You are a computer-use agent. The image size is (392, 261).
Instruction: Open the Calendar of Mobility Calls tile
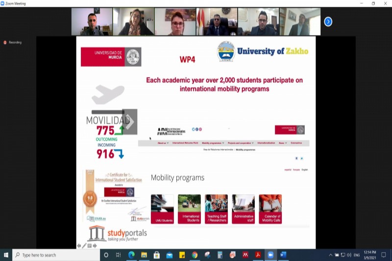(x=270, y=209)
